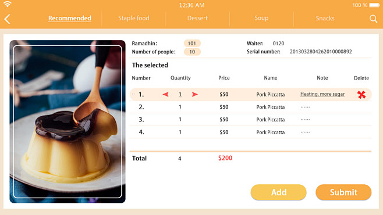Edit the Ramadhin field showing 101
The image size is (383, 215).
(192, 44)
